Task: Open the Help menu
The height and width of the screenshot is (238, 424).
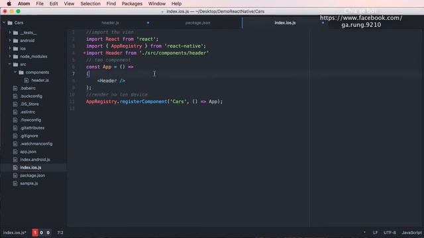Action: [176, 3]
